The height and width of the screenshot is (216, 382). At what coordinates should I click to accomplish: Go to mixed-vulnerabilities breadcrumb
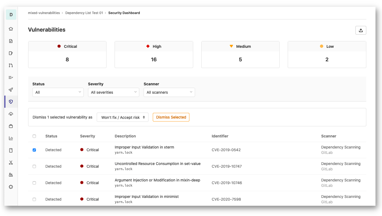coord(44,13)
